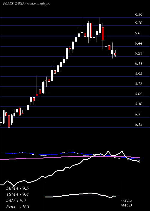Click the 9.89 price axis label

coord(139,15)
